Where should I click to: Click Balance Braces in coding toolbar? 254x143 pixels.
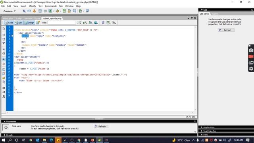[4, 54]
